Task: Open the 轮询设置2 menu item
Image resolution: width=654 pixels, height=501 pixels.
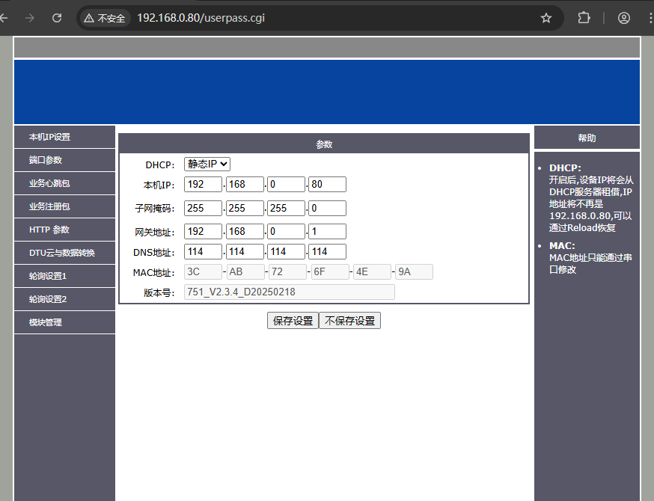Action: (x=64, y=299)
